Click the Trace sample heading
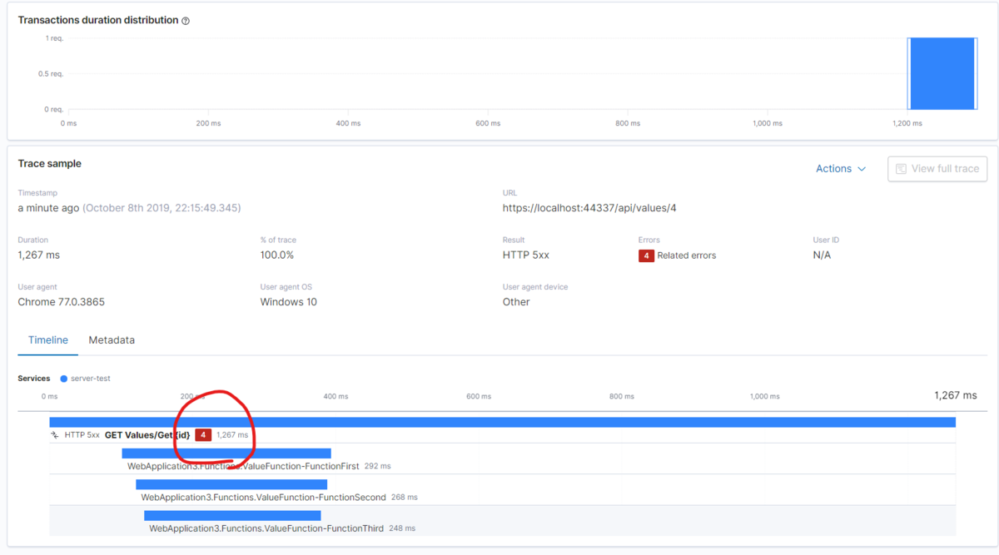 (x=50, y=164)
